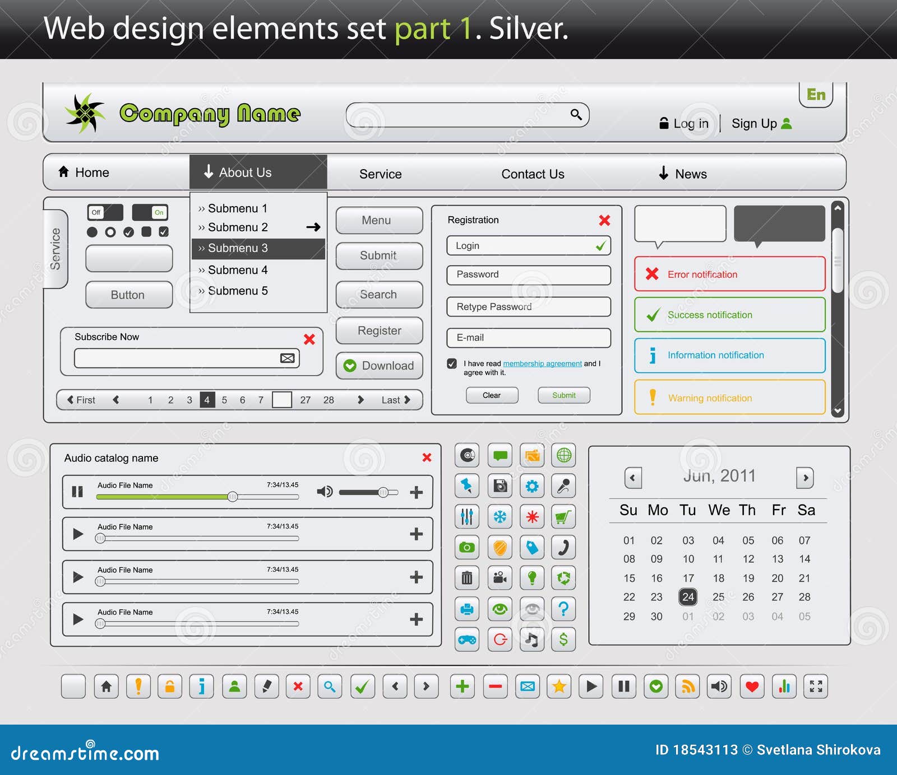897x775 pixels.
Task: Select the first radio button
Action: [92, 232]
